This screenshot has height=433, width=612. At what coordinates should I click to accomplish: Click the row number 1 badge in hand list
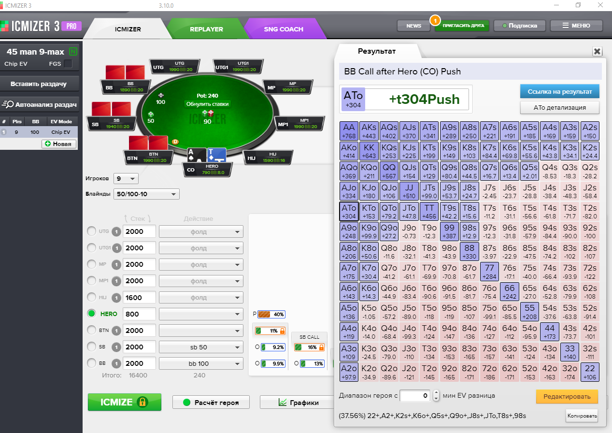(4, 132)
